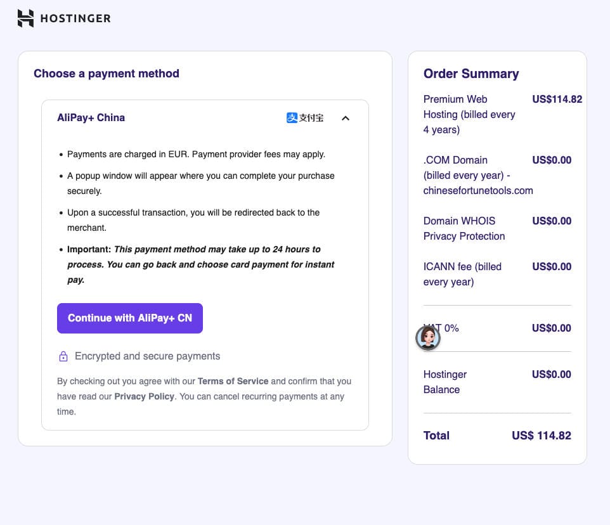Click the ICANN fee line item
The height and width of the screenshot is (525, 610).
462,274
